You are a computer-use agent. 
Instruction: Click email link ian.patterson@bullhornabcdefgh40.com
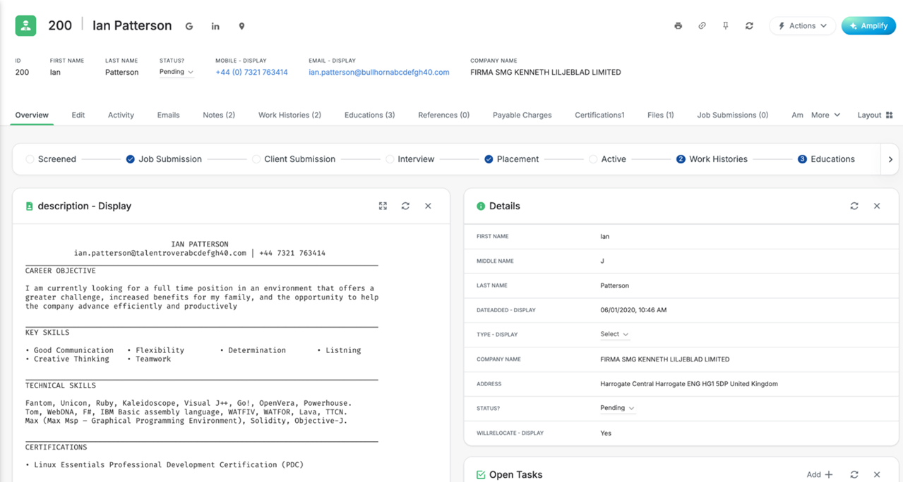click(x=379, y=73)
